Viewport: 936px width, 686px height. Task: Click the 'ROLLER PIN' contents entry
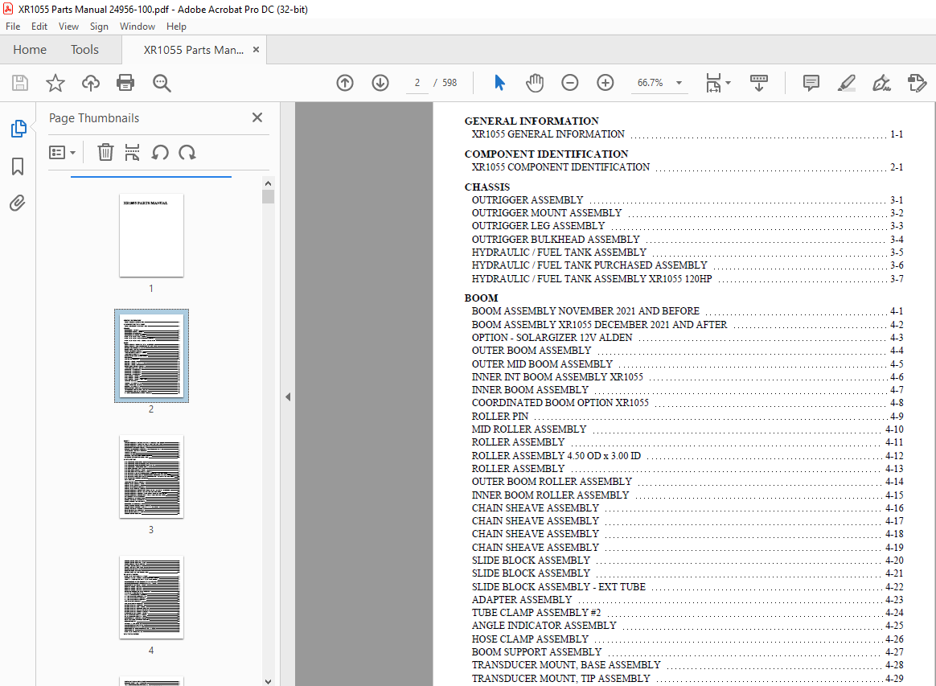[499, 416]
